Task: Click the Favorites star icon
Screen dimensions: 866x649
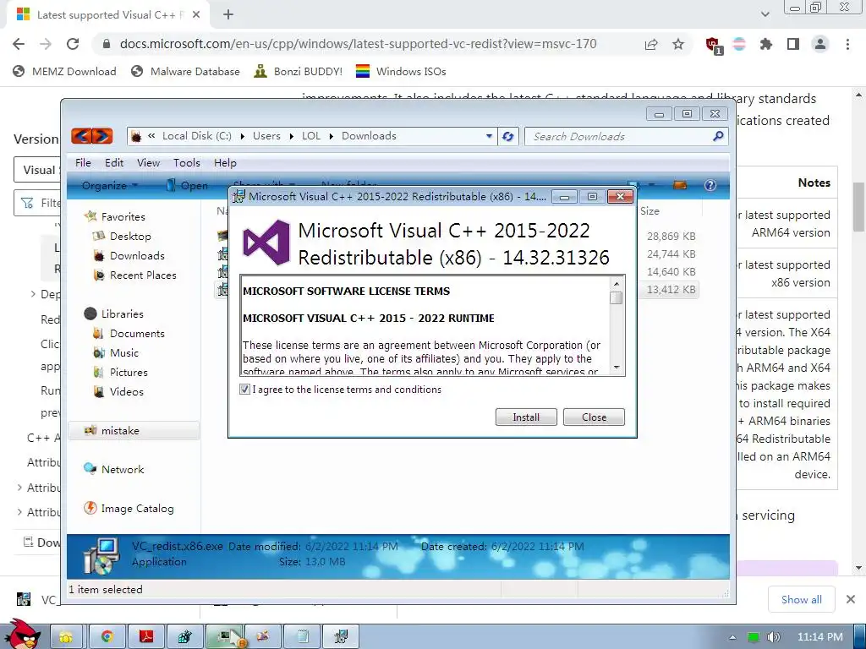Action: click(x=90, y=216)
